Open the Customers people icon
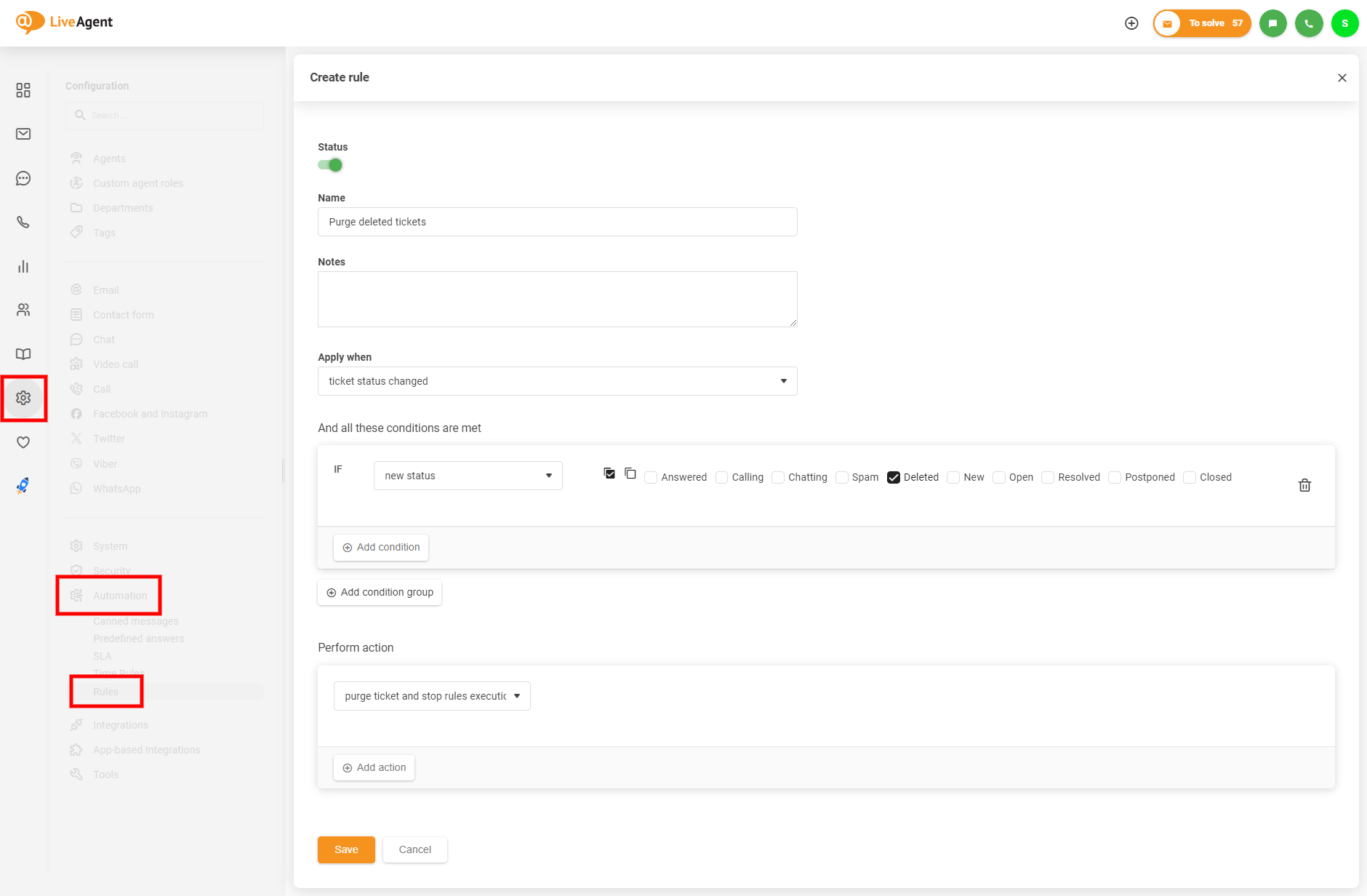The height and width of the screenshot is (896, 1367). pos(23,311)
